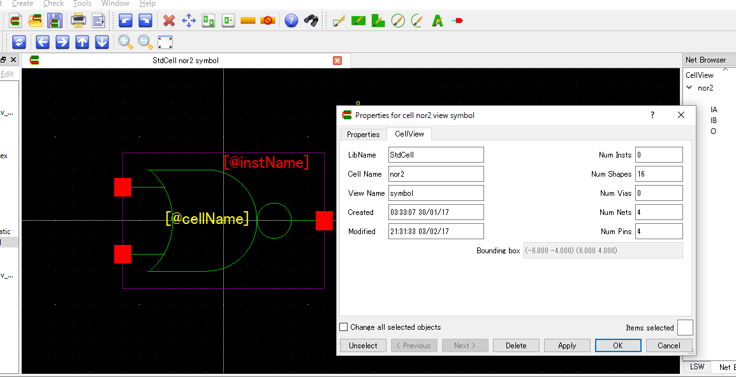Click the Num Nets field

(x=659, y=212)
